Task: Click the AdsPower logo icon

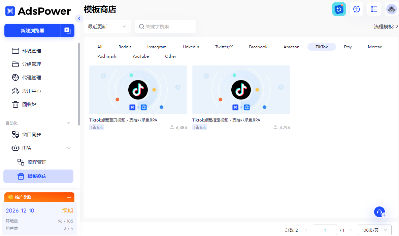Action: click(10, 11)
